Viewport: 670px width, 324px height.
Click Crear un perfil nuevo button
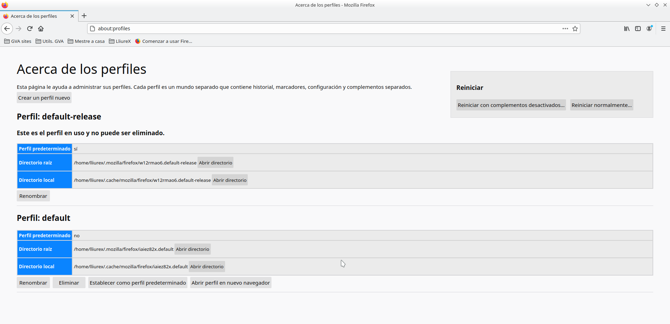click(44, 98)
